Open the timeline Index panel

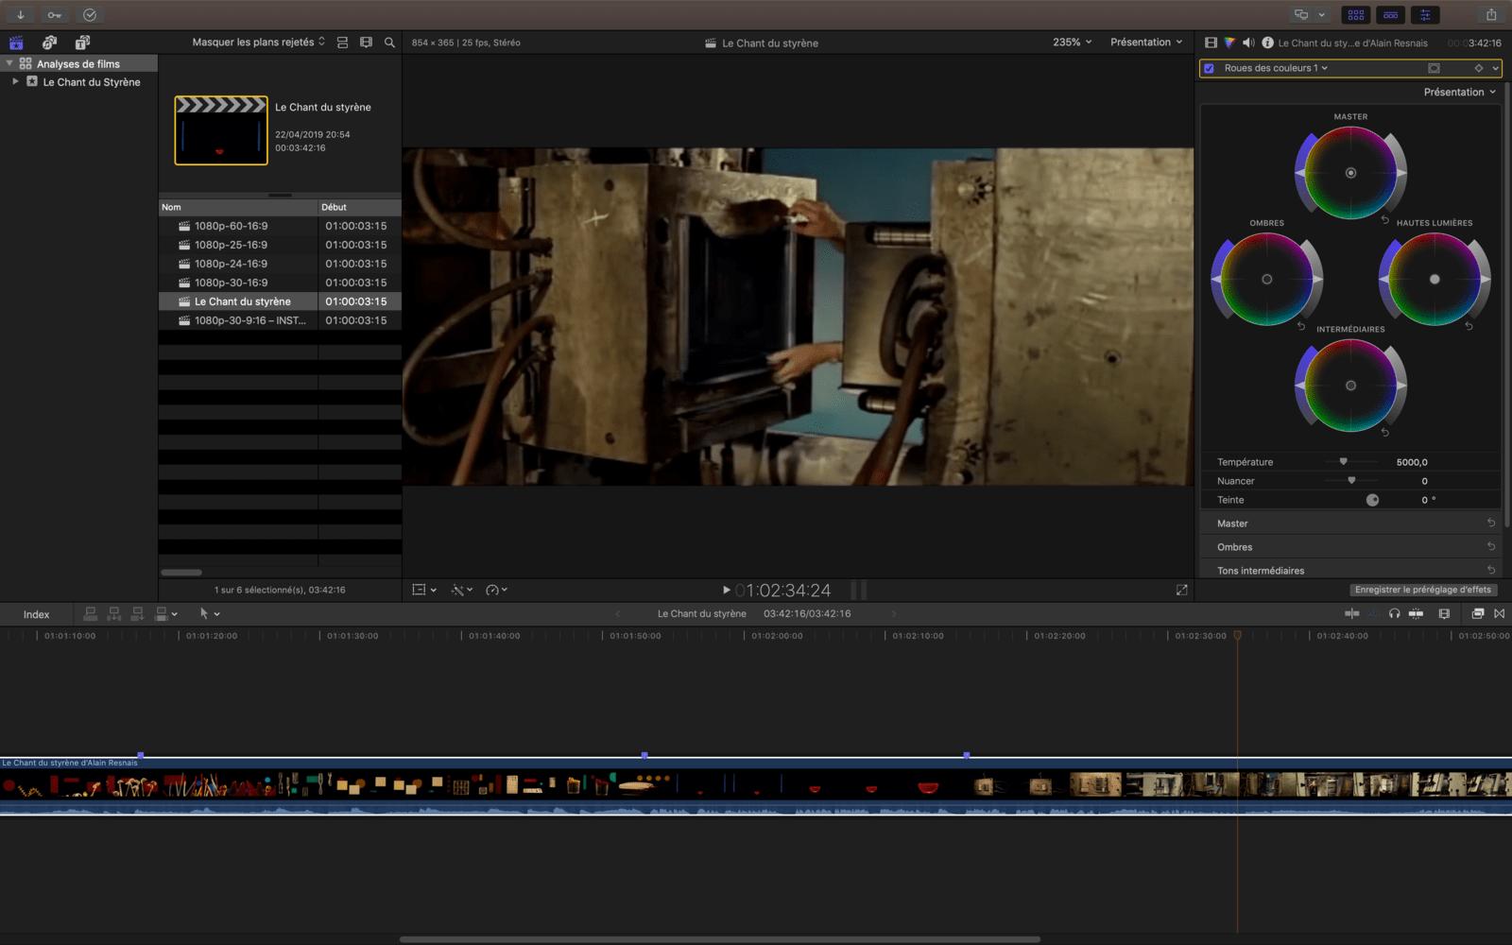pos(37,613)
